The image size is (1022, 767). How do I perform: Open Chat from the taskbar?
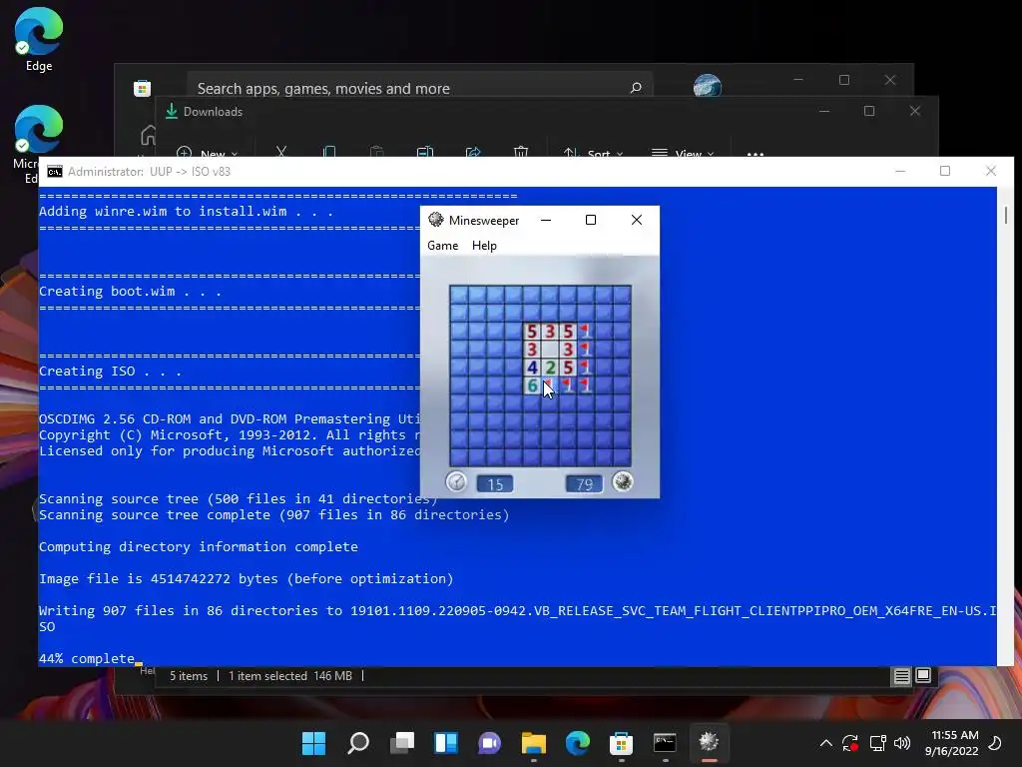(x=489, y=743)
